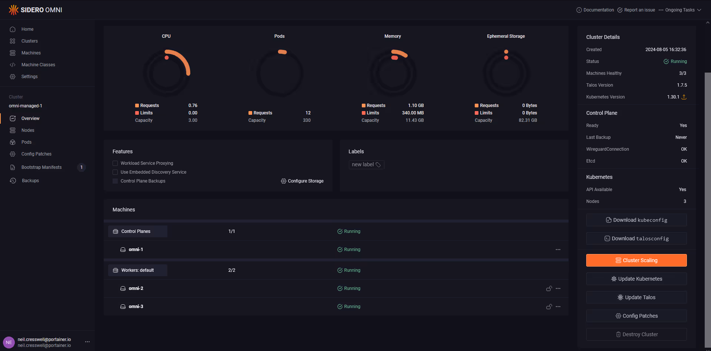Select sidebar Config Patches icon

(x=13, y=154)
